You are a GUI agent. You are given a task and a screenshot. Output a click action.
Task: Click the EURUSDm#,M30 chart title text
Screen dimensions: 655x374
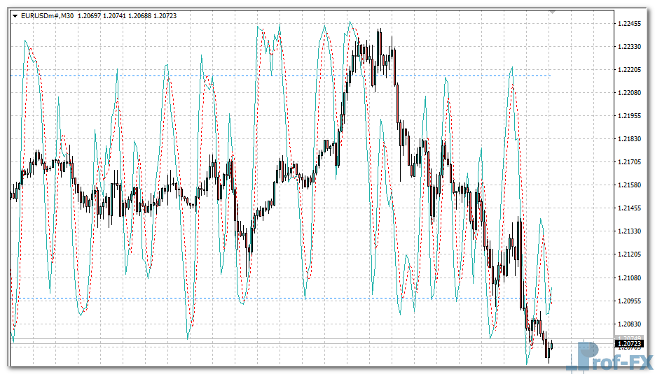click(x=48, y=15)
